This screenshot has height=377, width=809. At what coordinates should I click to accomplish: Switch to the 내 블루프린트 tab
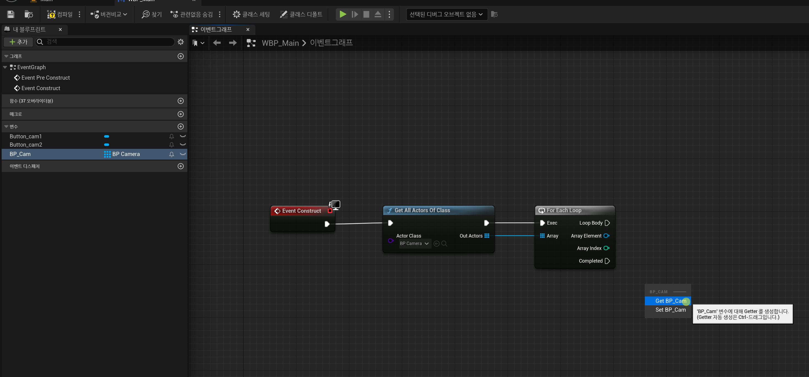pos(29,29)
